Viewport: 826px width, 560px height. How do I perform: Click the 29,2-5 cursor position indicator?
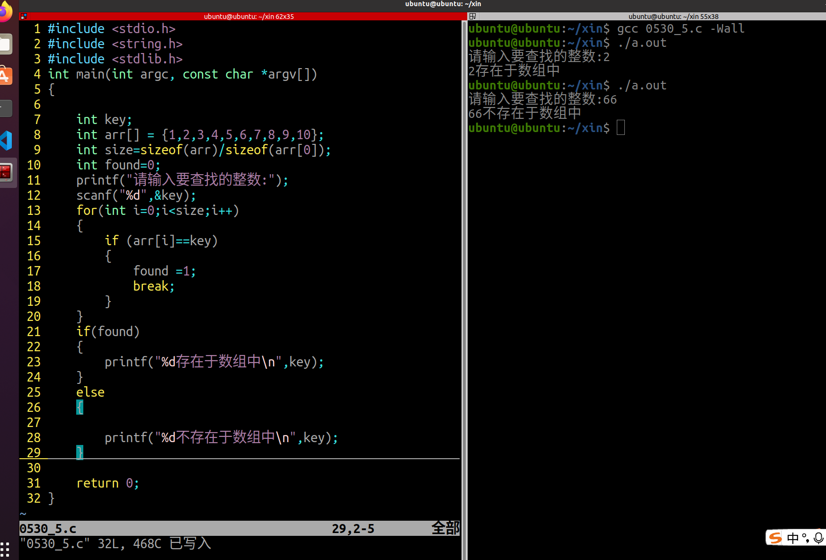(353, 528)
